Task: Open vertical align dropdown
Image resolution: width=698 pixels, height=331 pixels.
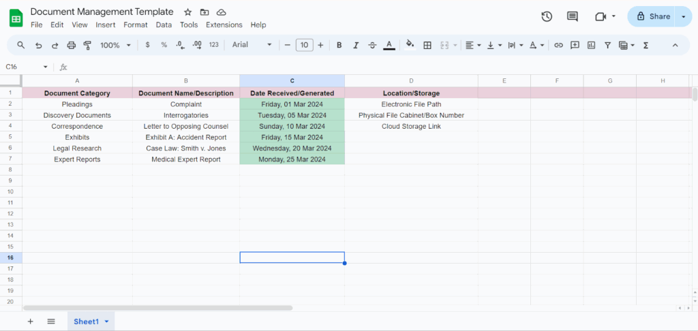Action: pyautogui.click(x=495, y=45)
